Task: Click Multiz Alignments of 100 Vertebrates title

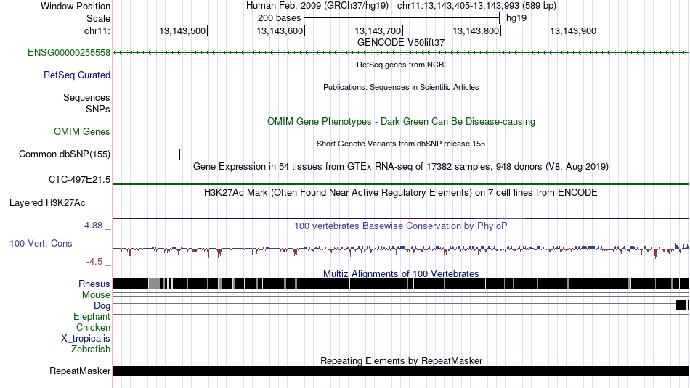Action: (401, 273)
